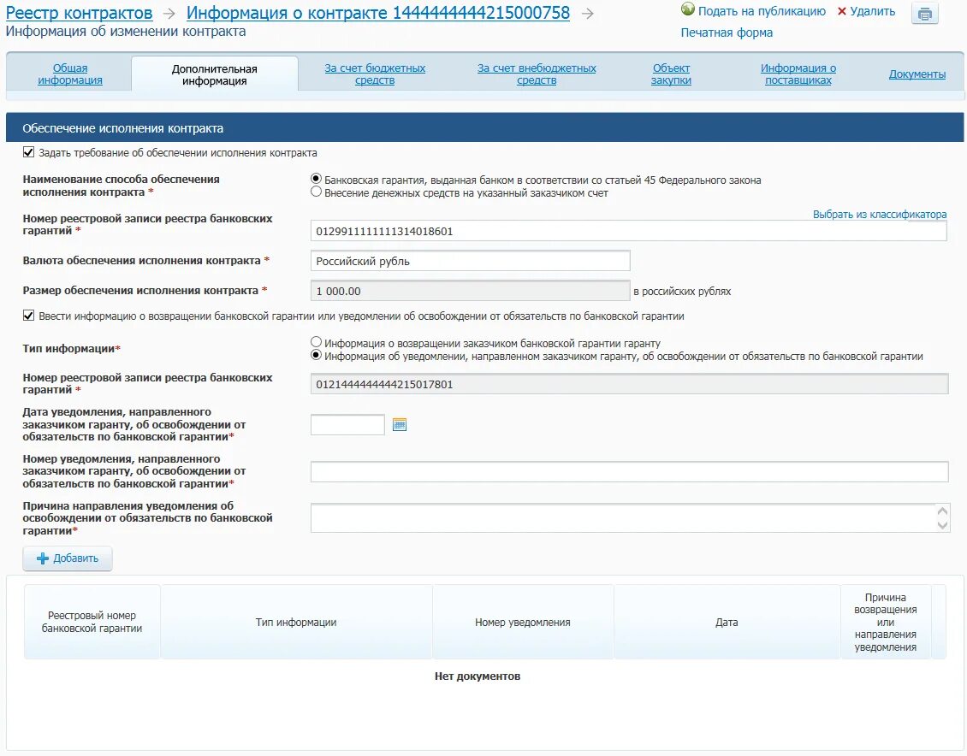Click the bank guarantee number field 01299111111314018601

[x=628, y=231]
